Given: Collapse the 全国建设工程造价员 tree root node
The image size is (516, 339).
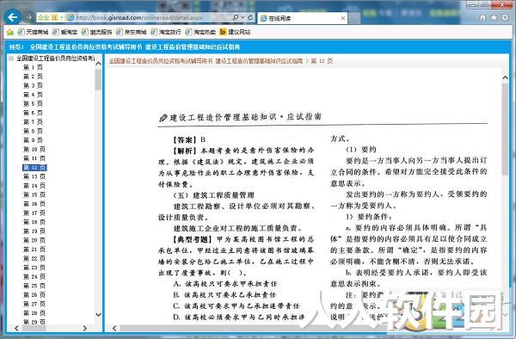Looking at the screenshot, I should 11,59.
